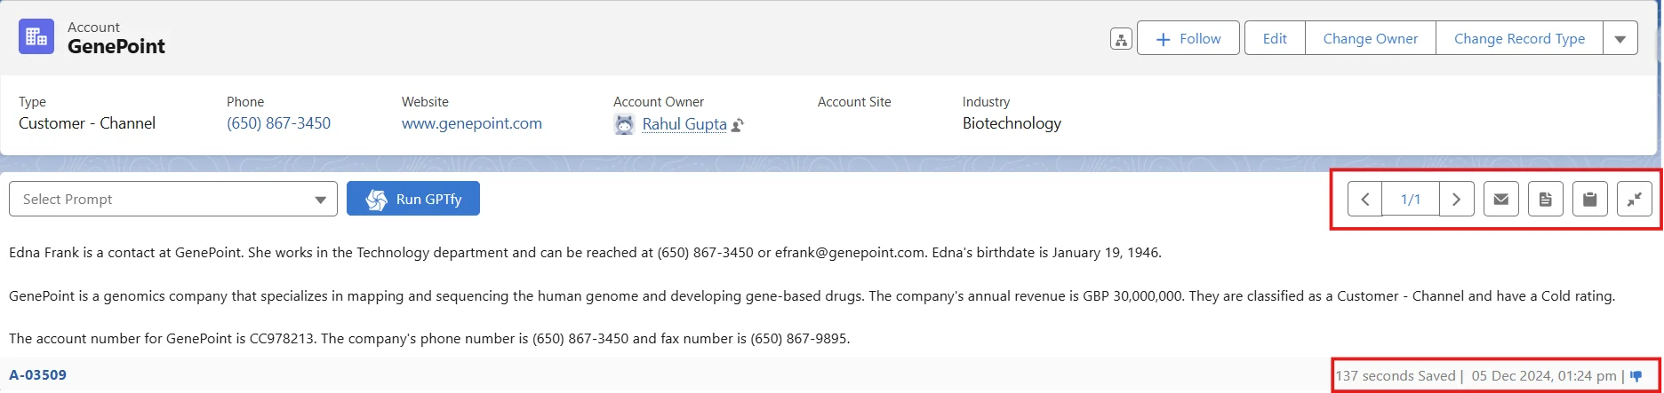Click the icon next to Rahul Gupta
The height and width of the screenshot is (393, 1664).
pyautogui.click(x=737, y=125)
